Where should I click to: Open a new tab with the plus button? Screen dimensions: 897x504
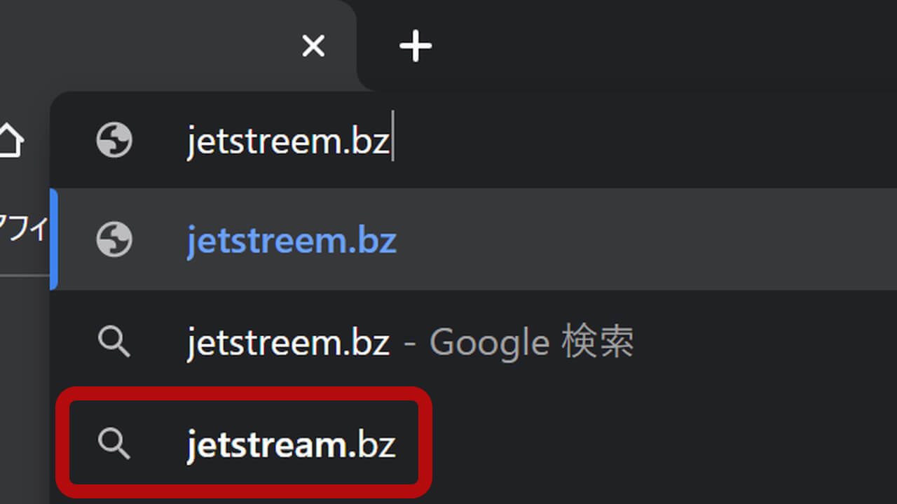(x=415, y=46)
